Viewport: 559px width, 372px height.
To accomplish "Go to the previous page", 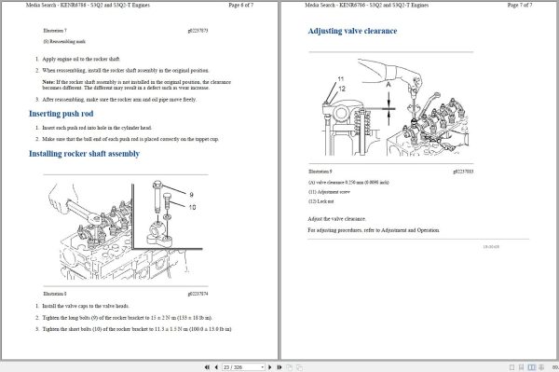I will coord(216,367).
